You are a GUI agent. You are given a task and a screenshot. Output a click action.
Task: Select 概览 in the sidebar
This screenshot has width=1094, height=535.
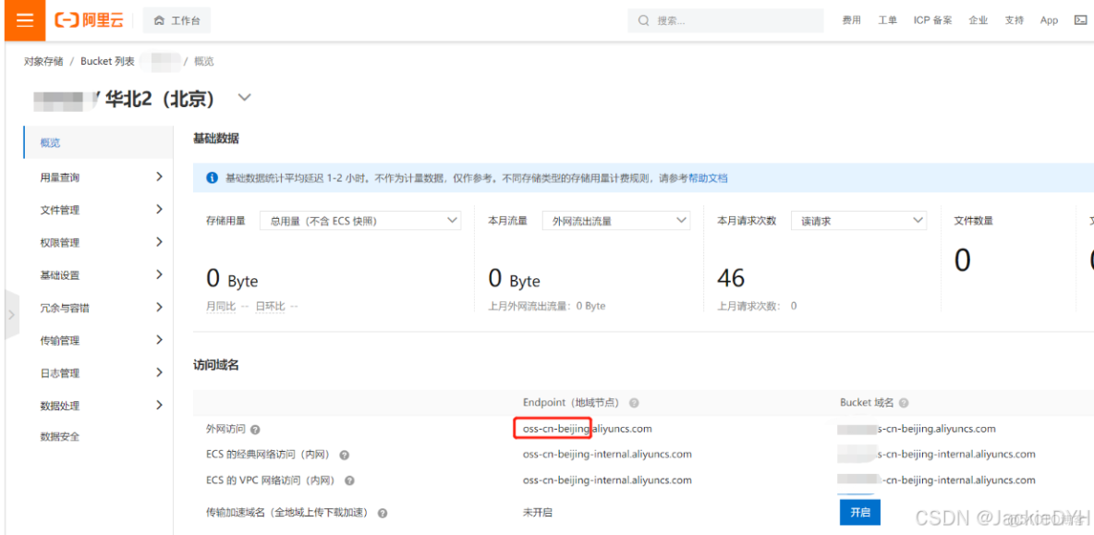click(50, 142)
